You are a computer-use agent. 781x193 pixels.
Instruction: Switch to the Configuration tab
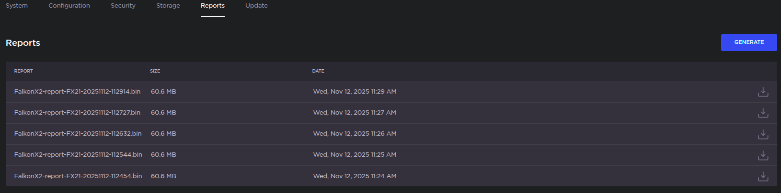tap(69, 6)
